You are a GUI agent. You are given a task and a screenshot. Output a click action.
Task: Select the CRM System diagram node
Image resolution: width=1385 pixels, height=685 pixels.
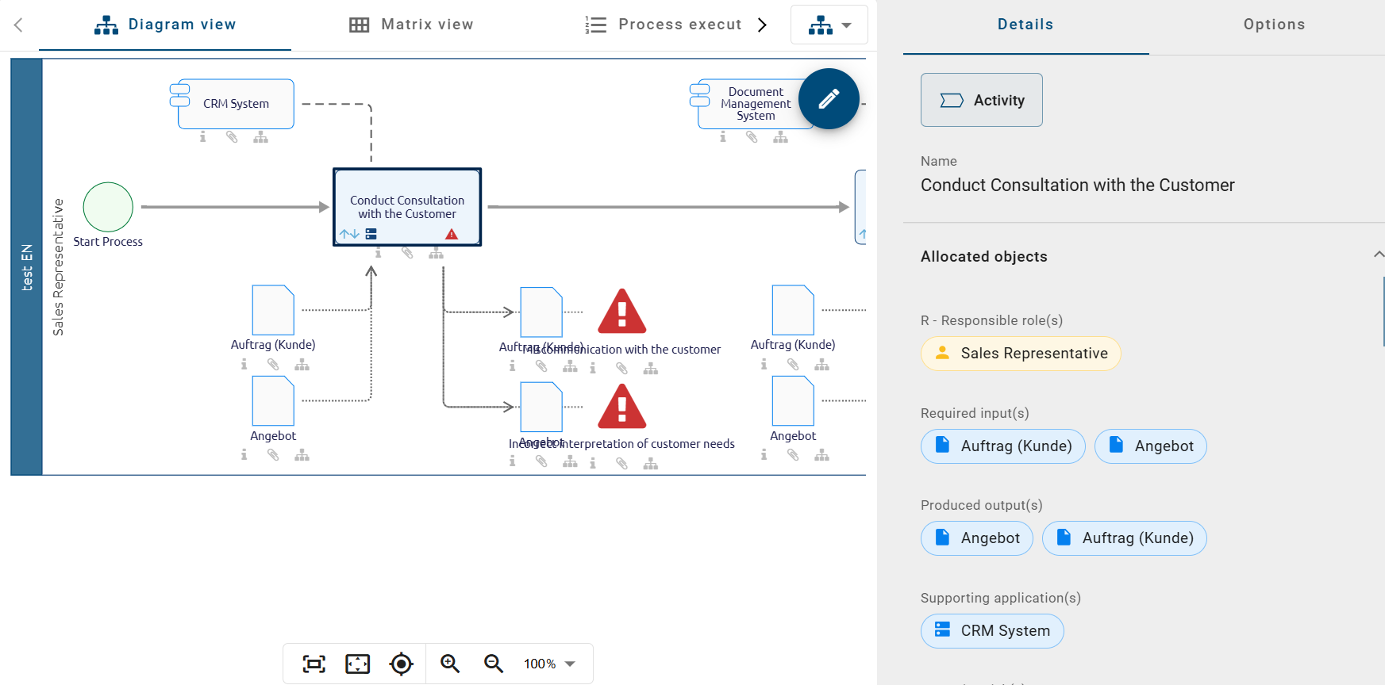point(236,104)
